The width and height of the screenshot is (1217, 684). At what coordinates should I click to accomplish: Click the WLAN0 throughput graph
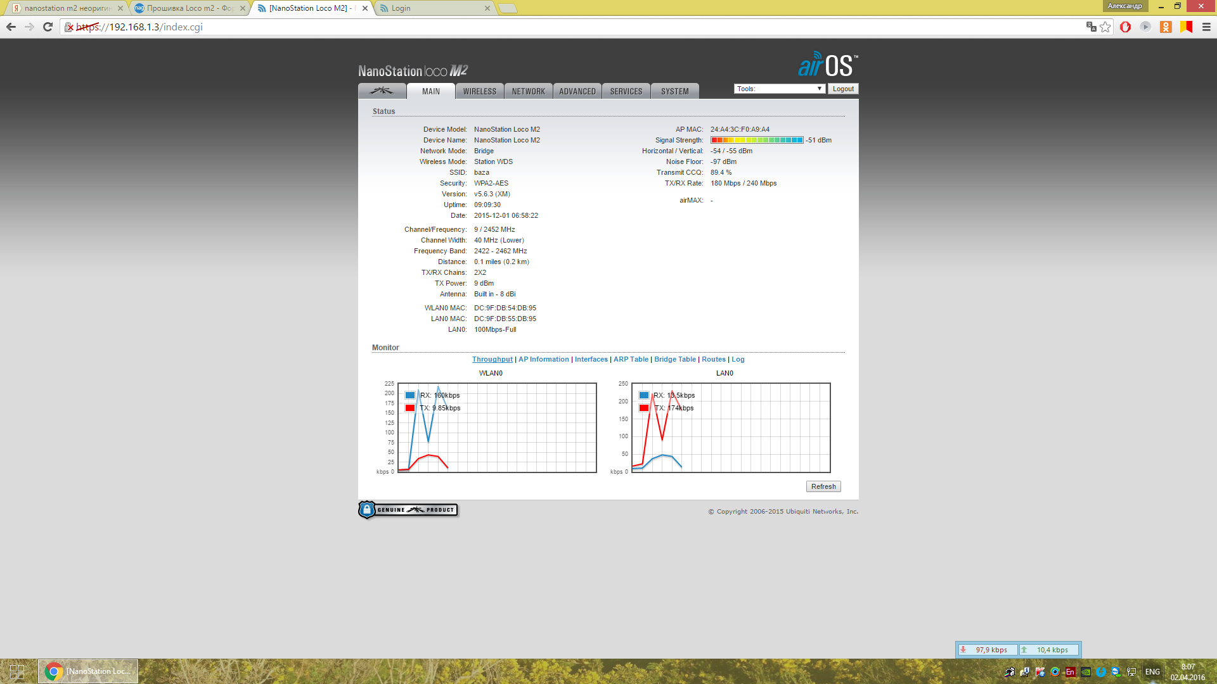497,427
